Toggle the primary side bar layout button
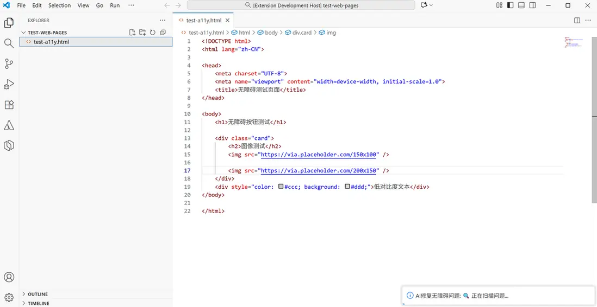This screenshot has width=597, height=307. tap(510, 5)
